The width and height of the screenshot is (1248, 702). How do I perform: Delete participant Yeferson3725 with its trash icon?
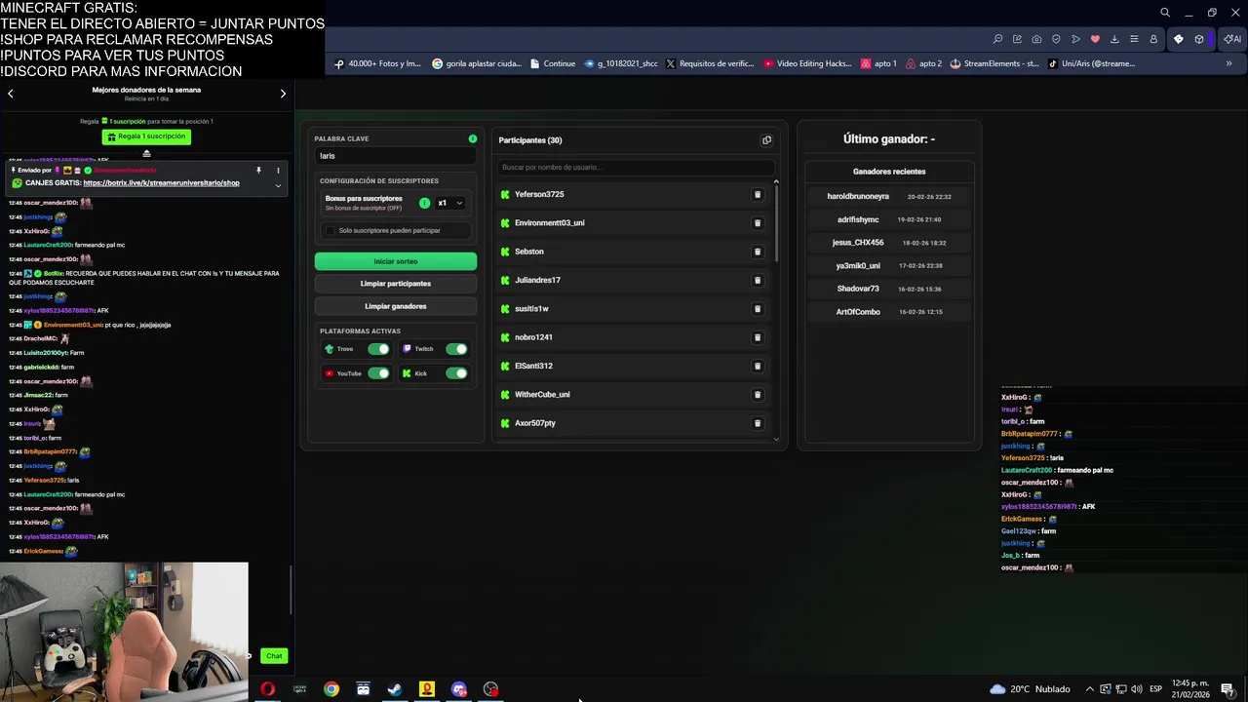pyautogui.click(x=757, y=194)
